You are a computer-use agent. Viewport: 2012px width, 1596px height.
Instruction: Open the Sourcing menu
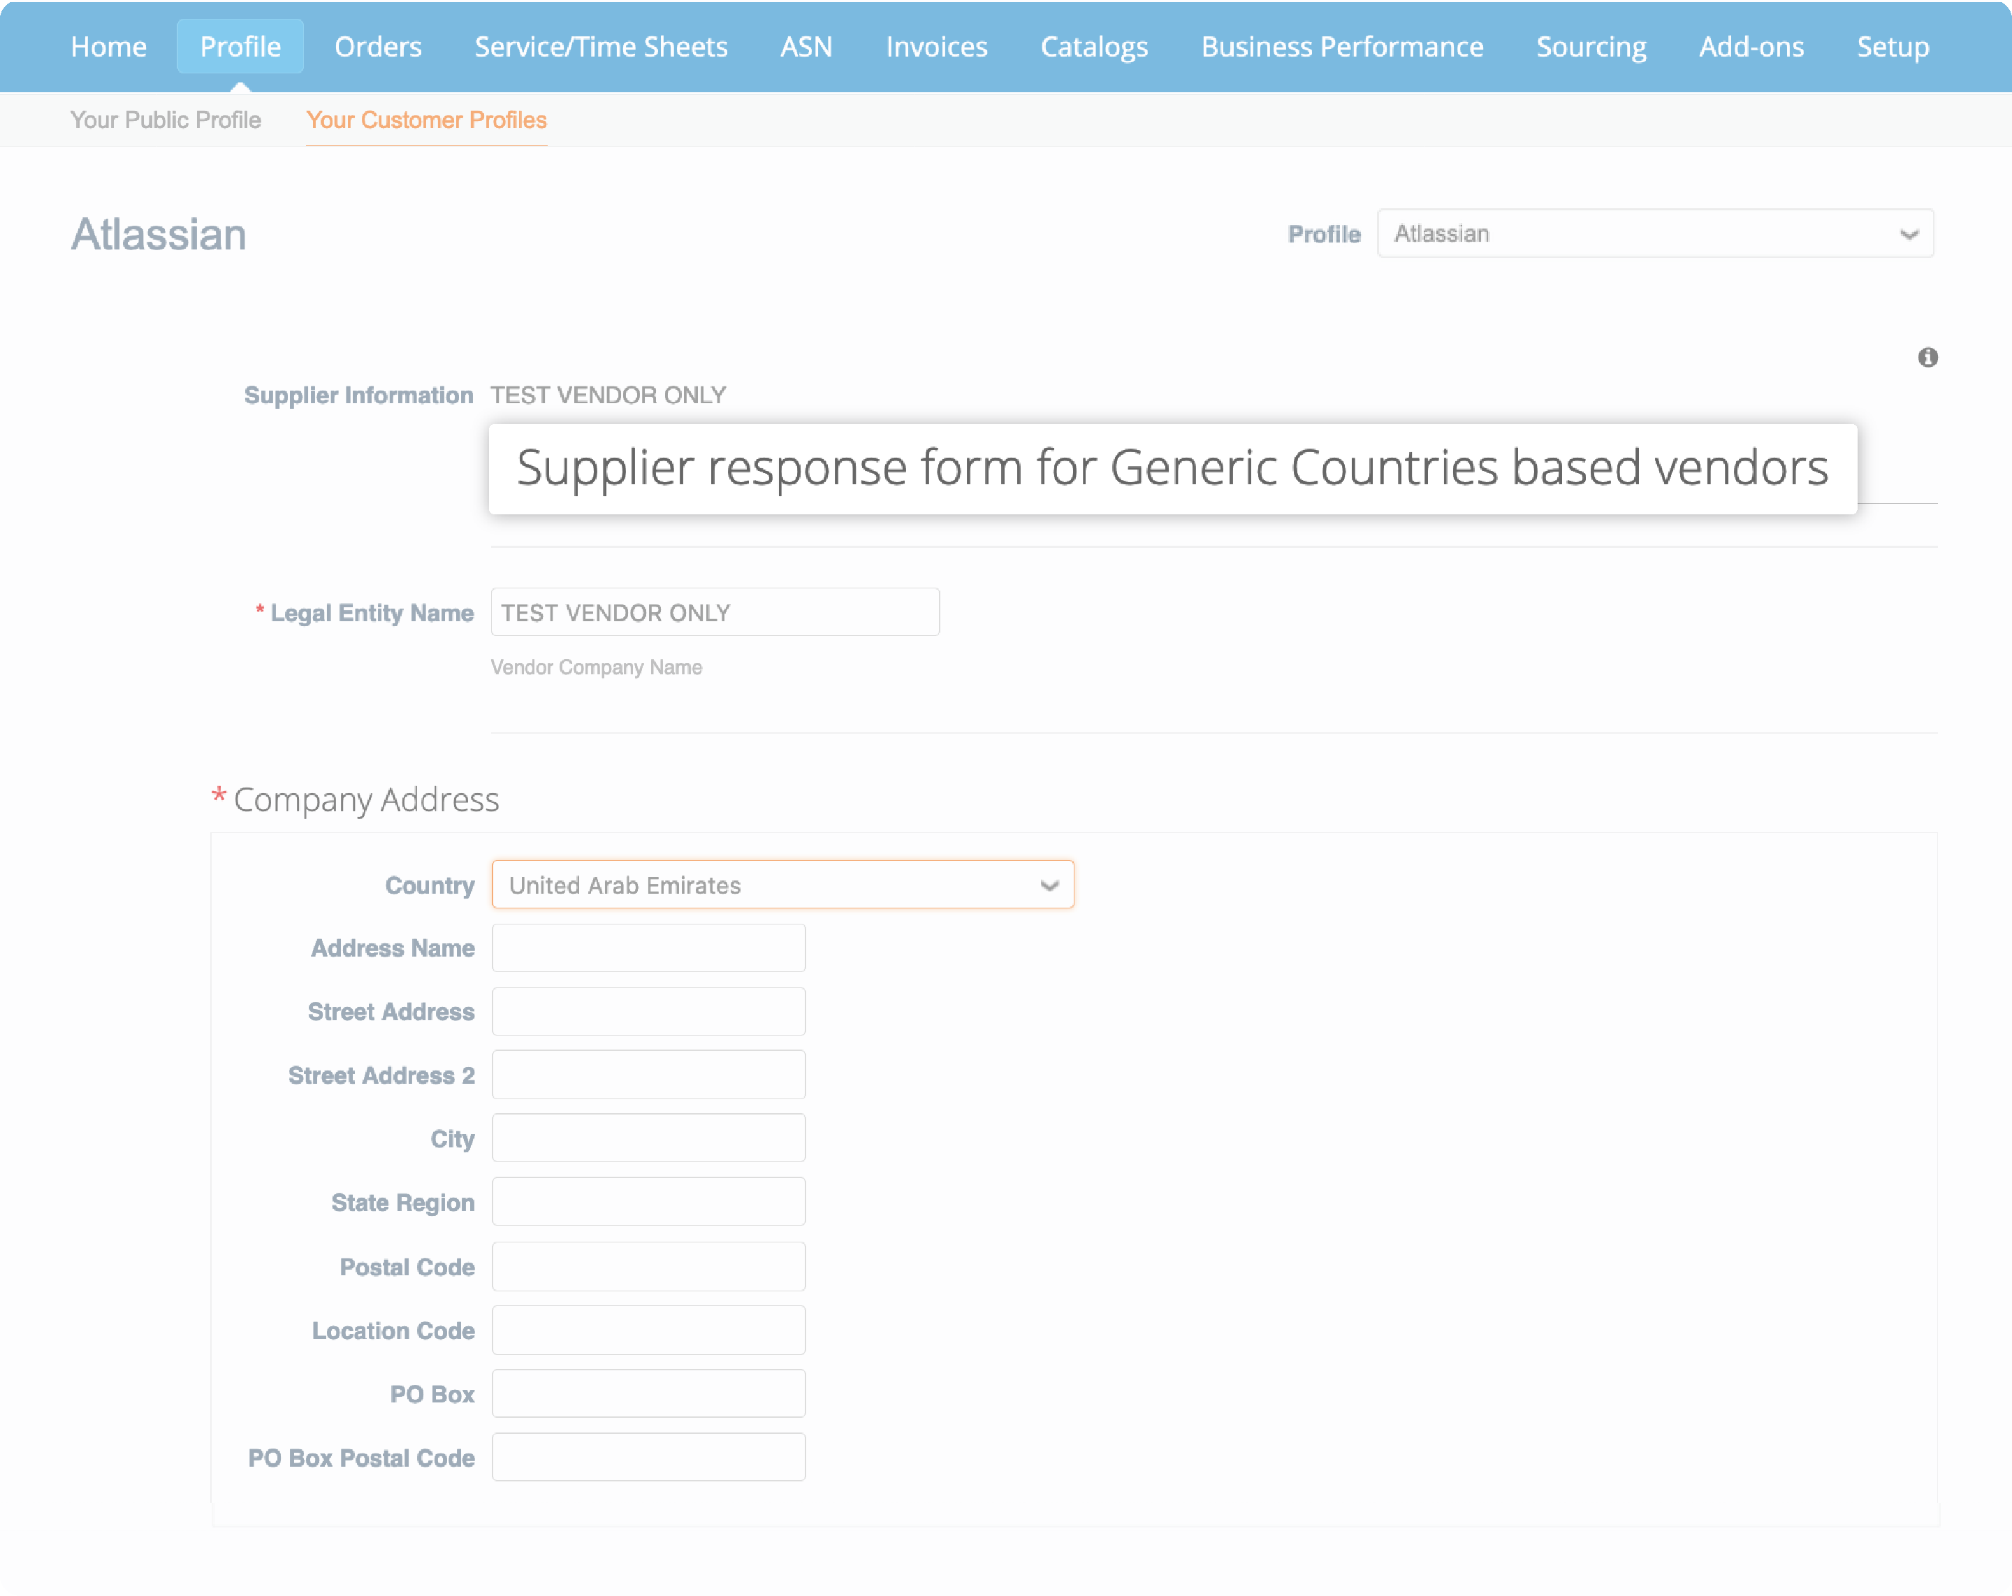[1590, 47]
